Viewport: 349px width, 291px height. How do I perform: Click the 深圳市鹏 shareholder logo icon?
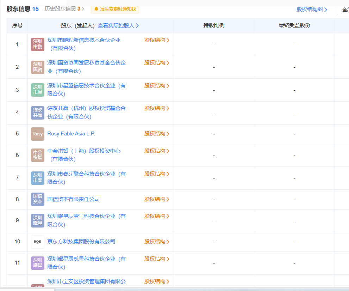pos(38,44)
